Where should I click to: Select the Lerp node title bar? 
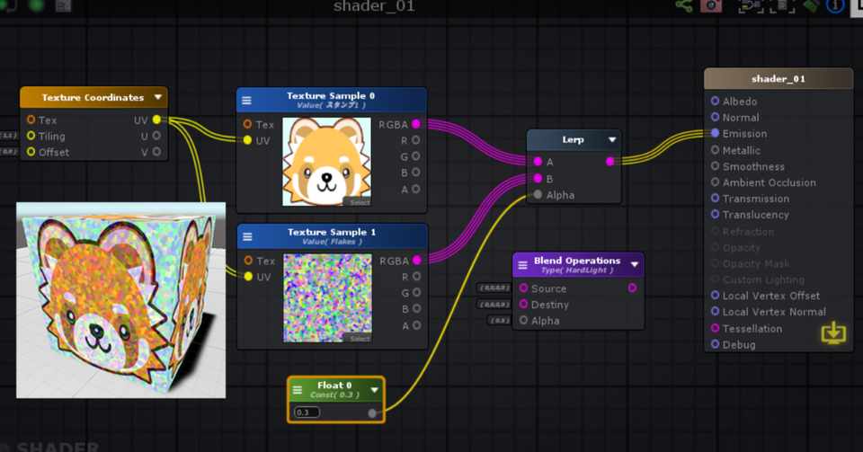tap(574, 140)
